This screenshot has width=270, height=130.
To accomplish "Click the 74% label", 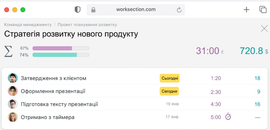I will click(24, 55).
